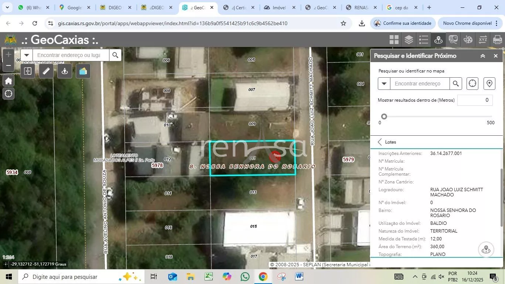The height and width of the screenshot is (284, 505).
Task: Open the street view person tool
Action: 65,71
